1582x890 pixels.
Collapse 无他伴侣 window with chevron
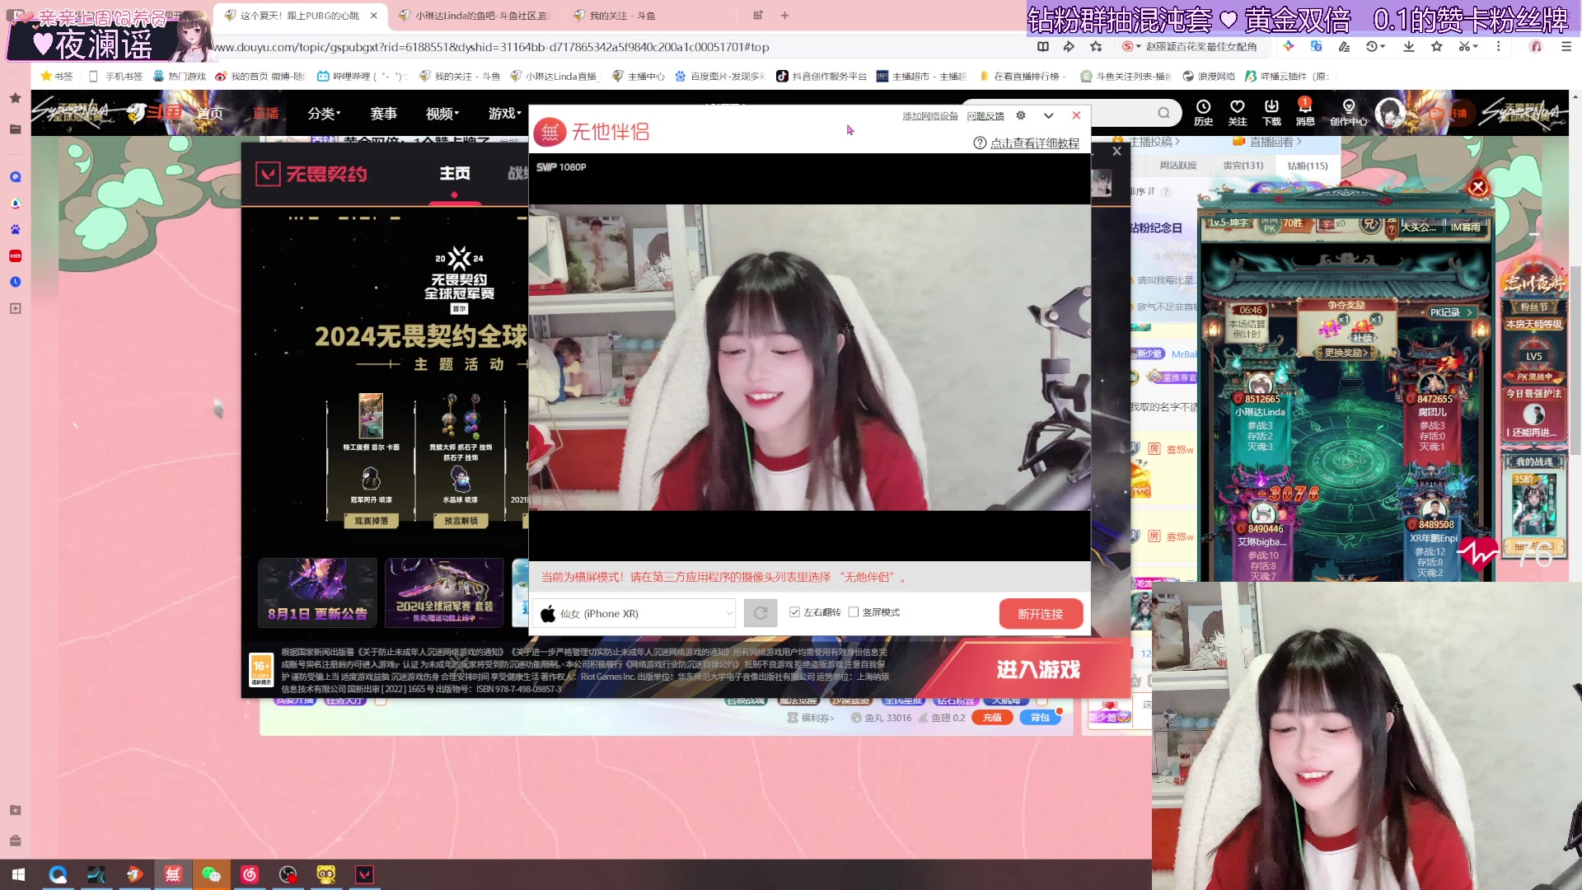point(1048,115)
